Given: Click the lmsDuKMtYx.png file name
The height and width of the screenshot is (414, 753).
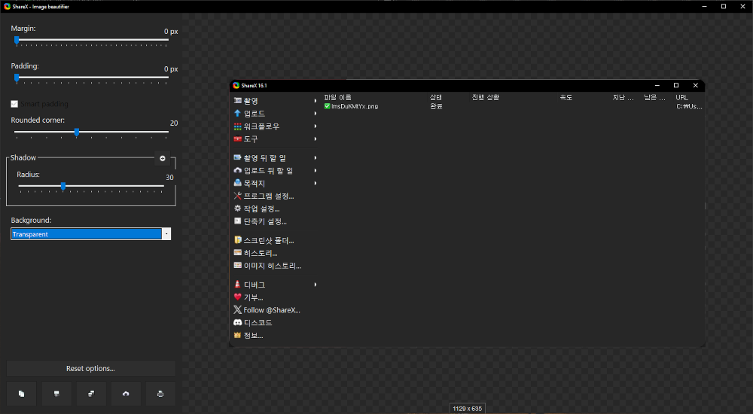Looking at the screenshot, I should (355, 107).
